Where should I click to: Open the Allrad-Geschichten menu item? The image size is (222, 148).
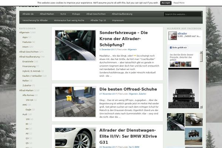coord(96,14)
